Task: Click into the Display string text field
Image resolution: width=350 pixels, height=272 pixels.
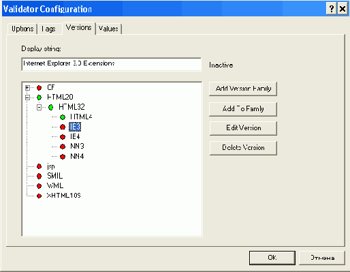Action: (111, 64)
